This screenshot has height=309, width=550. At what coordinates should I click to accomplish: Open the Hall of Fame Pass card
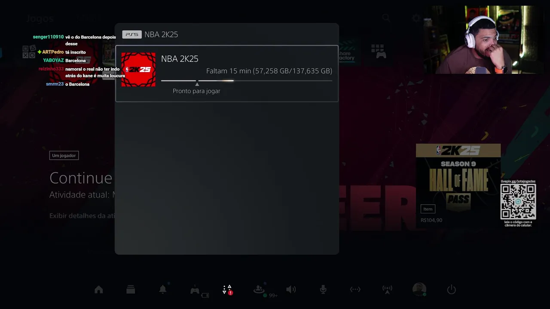coord(458,185)
